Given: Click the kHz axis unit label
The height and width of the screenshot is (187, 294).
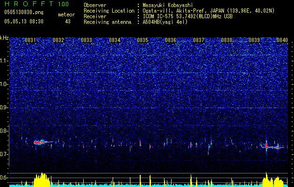Looking at the screenshot, I should tap(4, 38).
